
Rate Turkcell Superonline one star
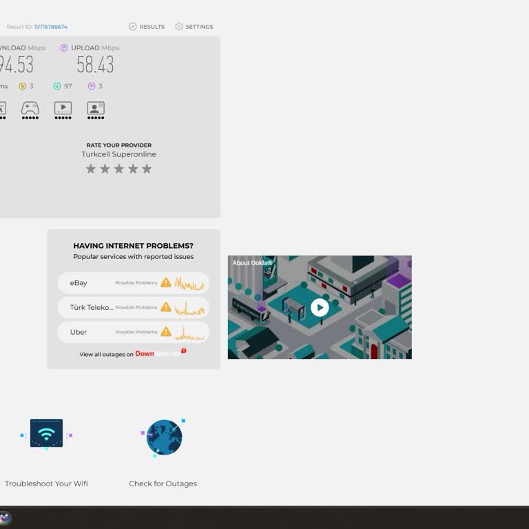(90, 169)
